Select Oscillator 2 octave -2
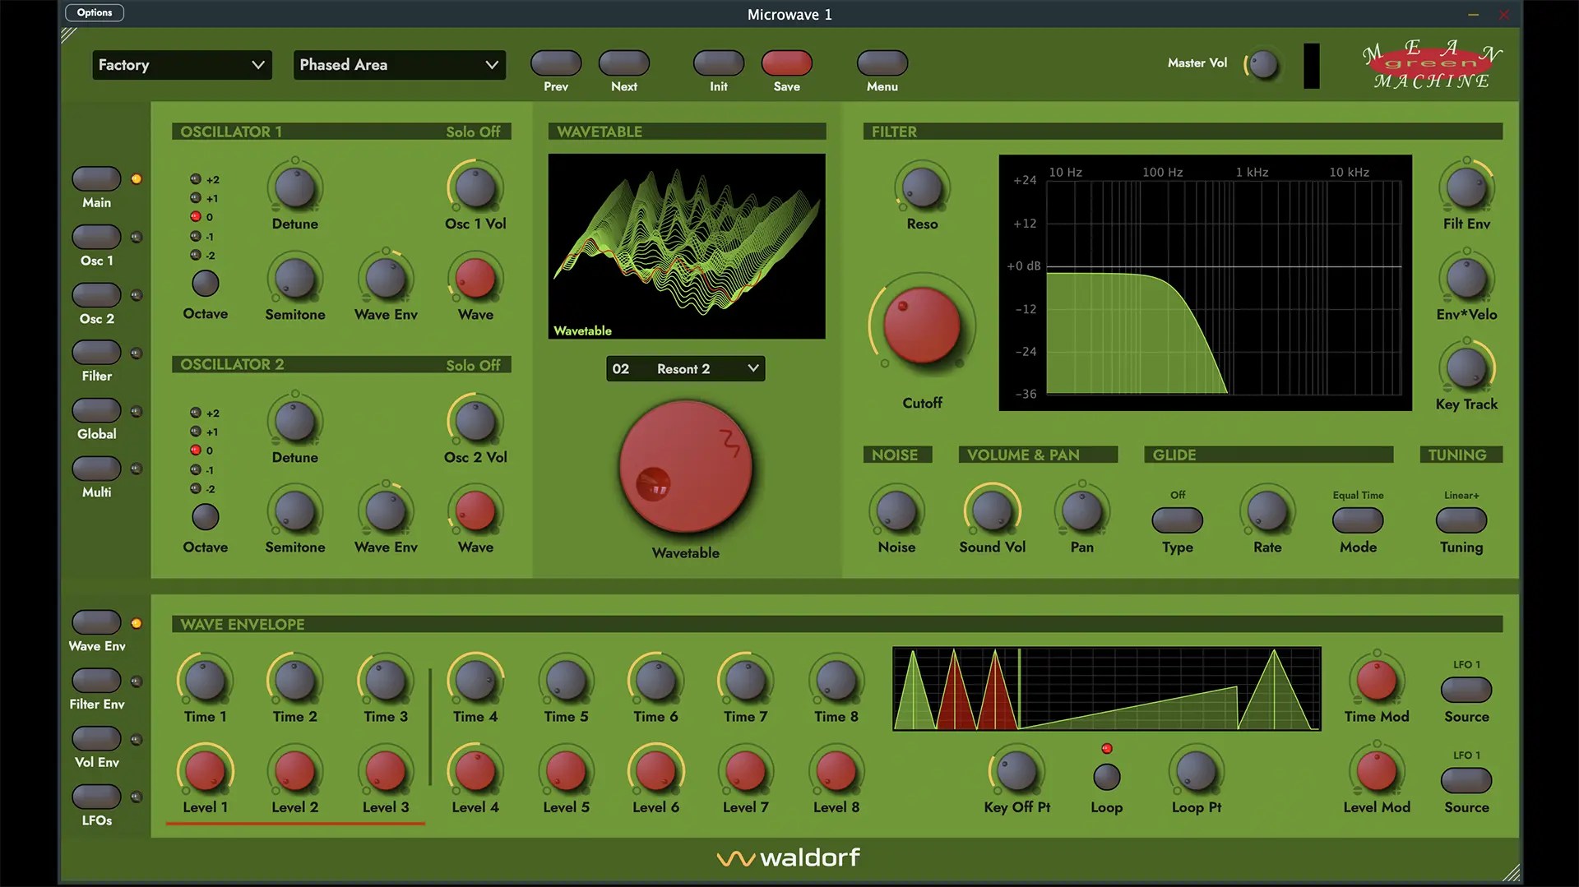This screenshot has width=1579, height=887. pos(196,488)
